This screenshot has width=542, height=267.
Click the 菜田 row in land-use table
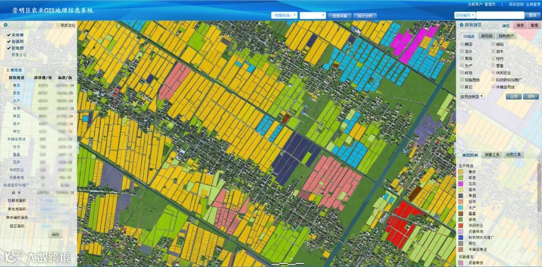pos(39,93)
